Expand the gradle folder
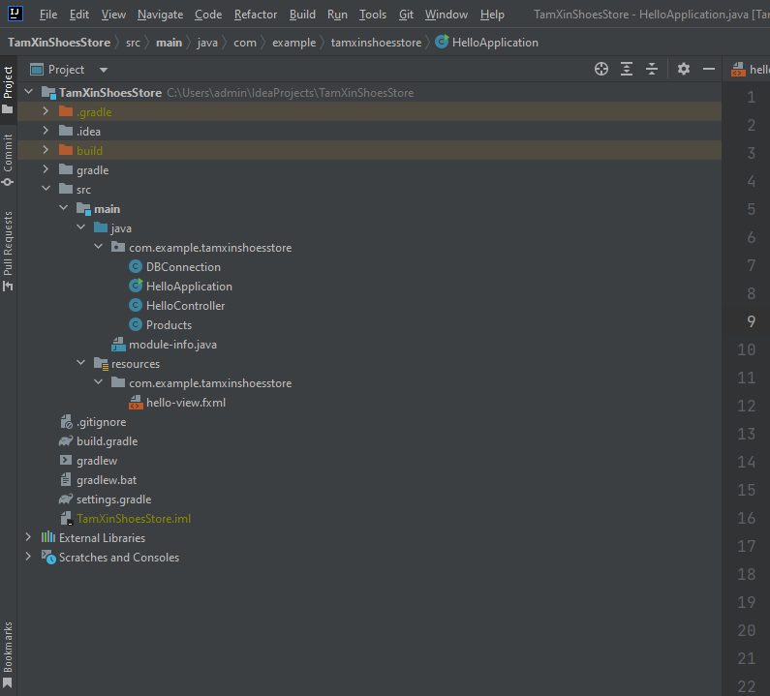Viewport: 770px width, 696px height. click(x=46, y=169)
